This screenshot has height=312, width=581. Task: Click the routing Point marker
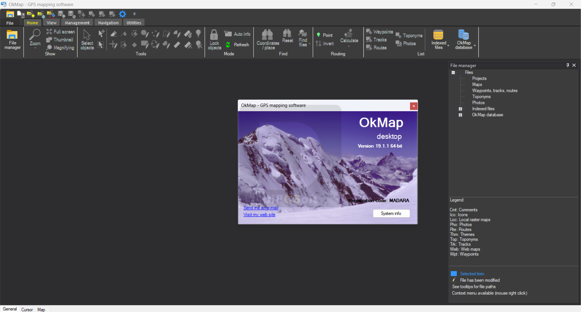pyautogui.click(x=325, y=35)
